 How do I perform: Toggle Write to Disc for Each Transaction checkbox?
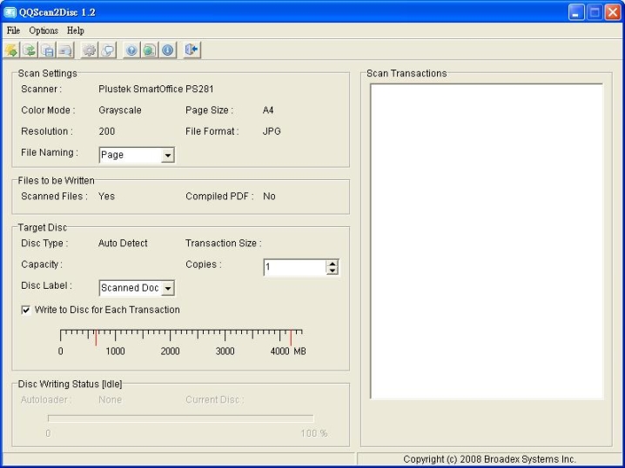coord(26,310)
